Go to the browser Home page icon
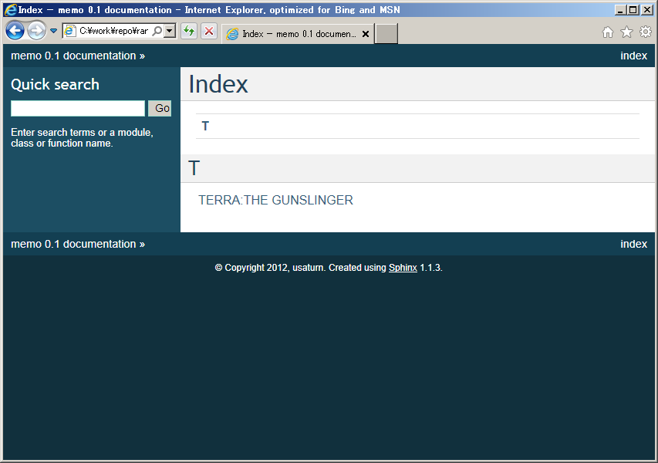This screenshot has width=658, height=463. click(x=608, y=32)
